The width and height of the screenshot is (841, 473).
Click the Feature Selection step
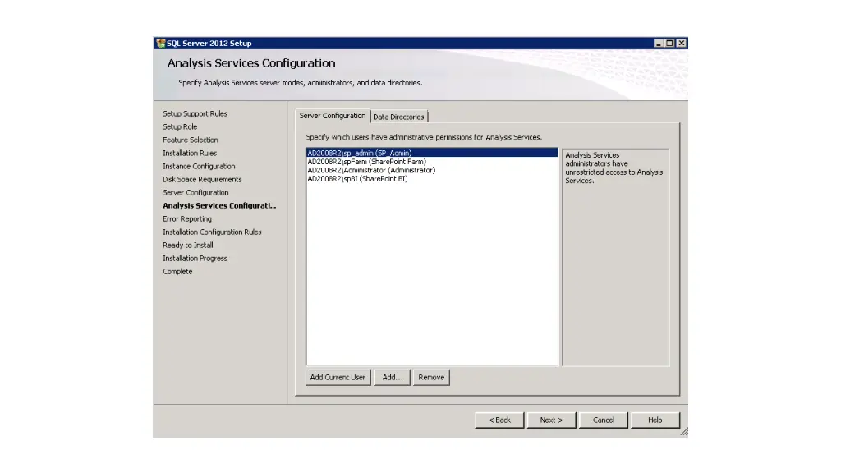(x=191, y=140)
